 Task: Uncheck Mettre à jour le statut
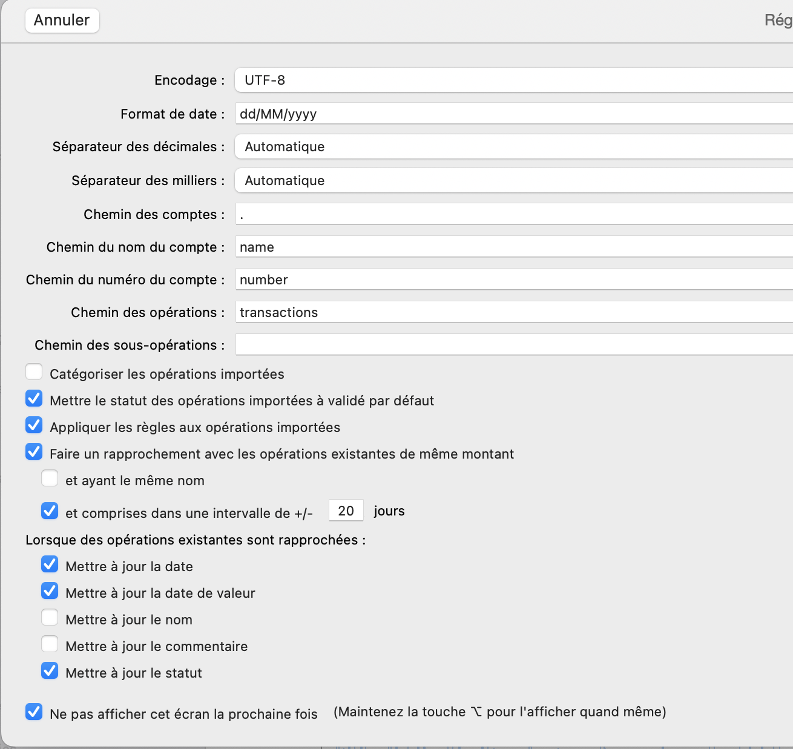click(50, 671)
